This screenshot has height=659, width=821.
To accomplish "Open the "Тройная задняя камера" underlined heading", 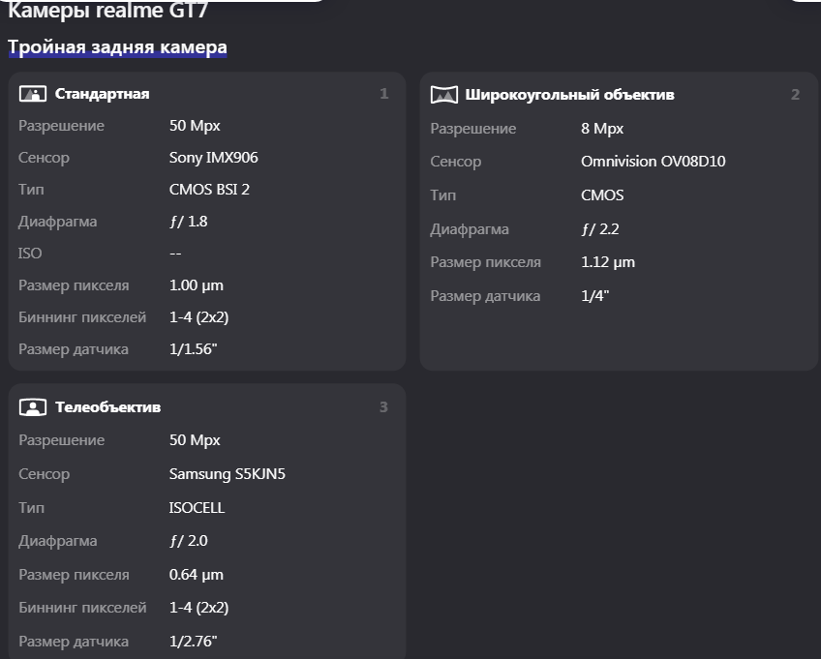I will 117,46.
